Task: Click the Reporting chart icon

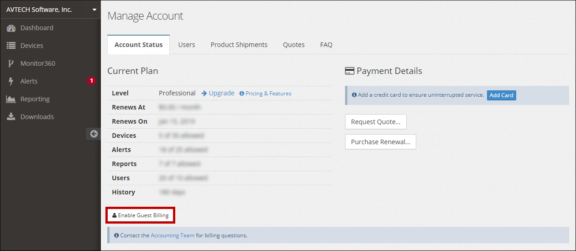Action: click(x=11, y=99)
